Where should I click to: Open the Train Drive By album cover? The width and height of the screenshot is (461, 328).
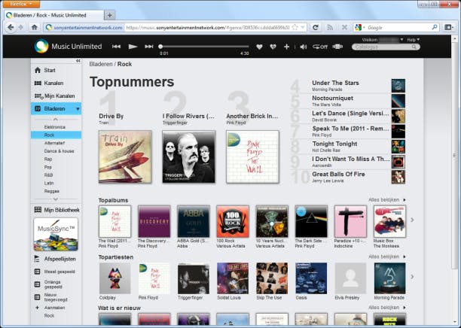(x=125, y=156)
